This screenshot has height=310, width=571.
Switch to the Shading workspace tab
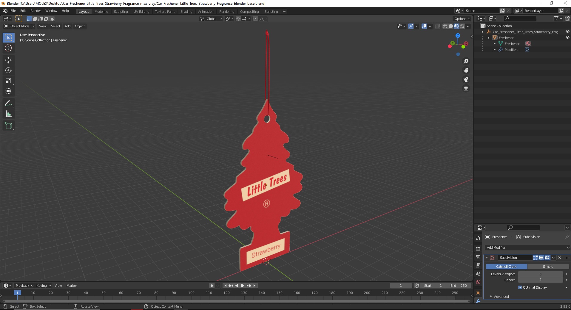(186, 12)
